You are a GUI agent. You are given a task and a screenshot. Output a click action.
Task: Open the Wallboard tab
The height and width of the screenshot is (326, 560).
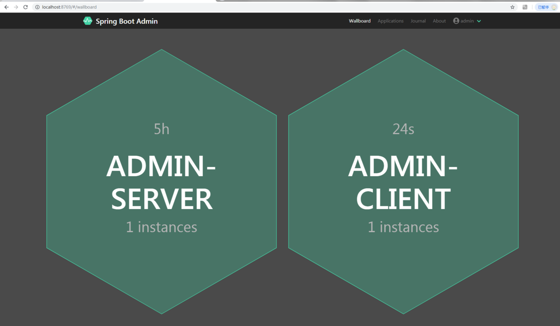point(359,21)
